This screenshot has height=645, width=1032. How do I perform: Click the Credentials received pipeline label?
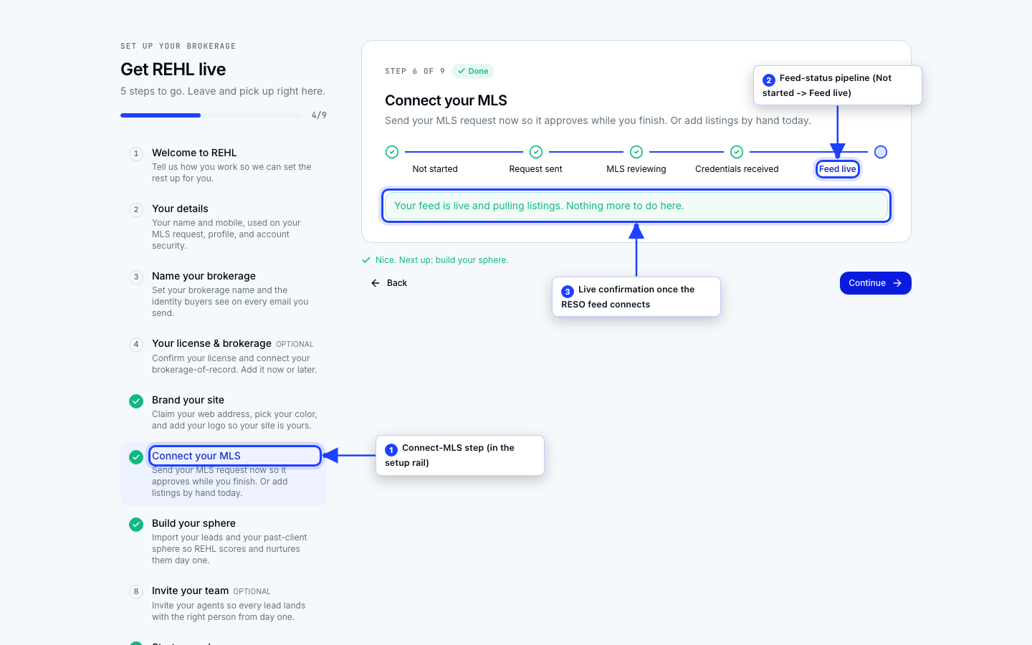pos(737,169)
